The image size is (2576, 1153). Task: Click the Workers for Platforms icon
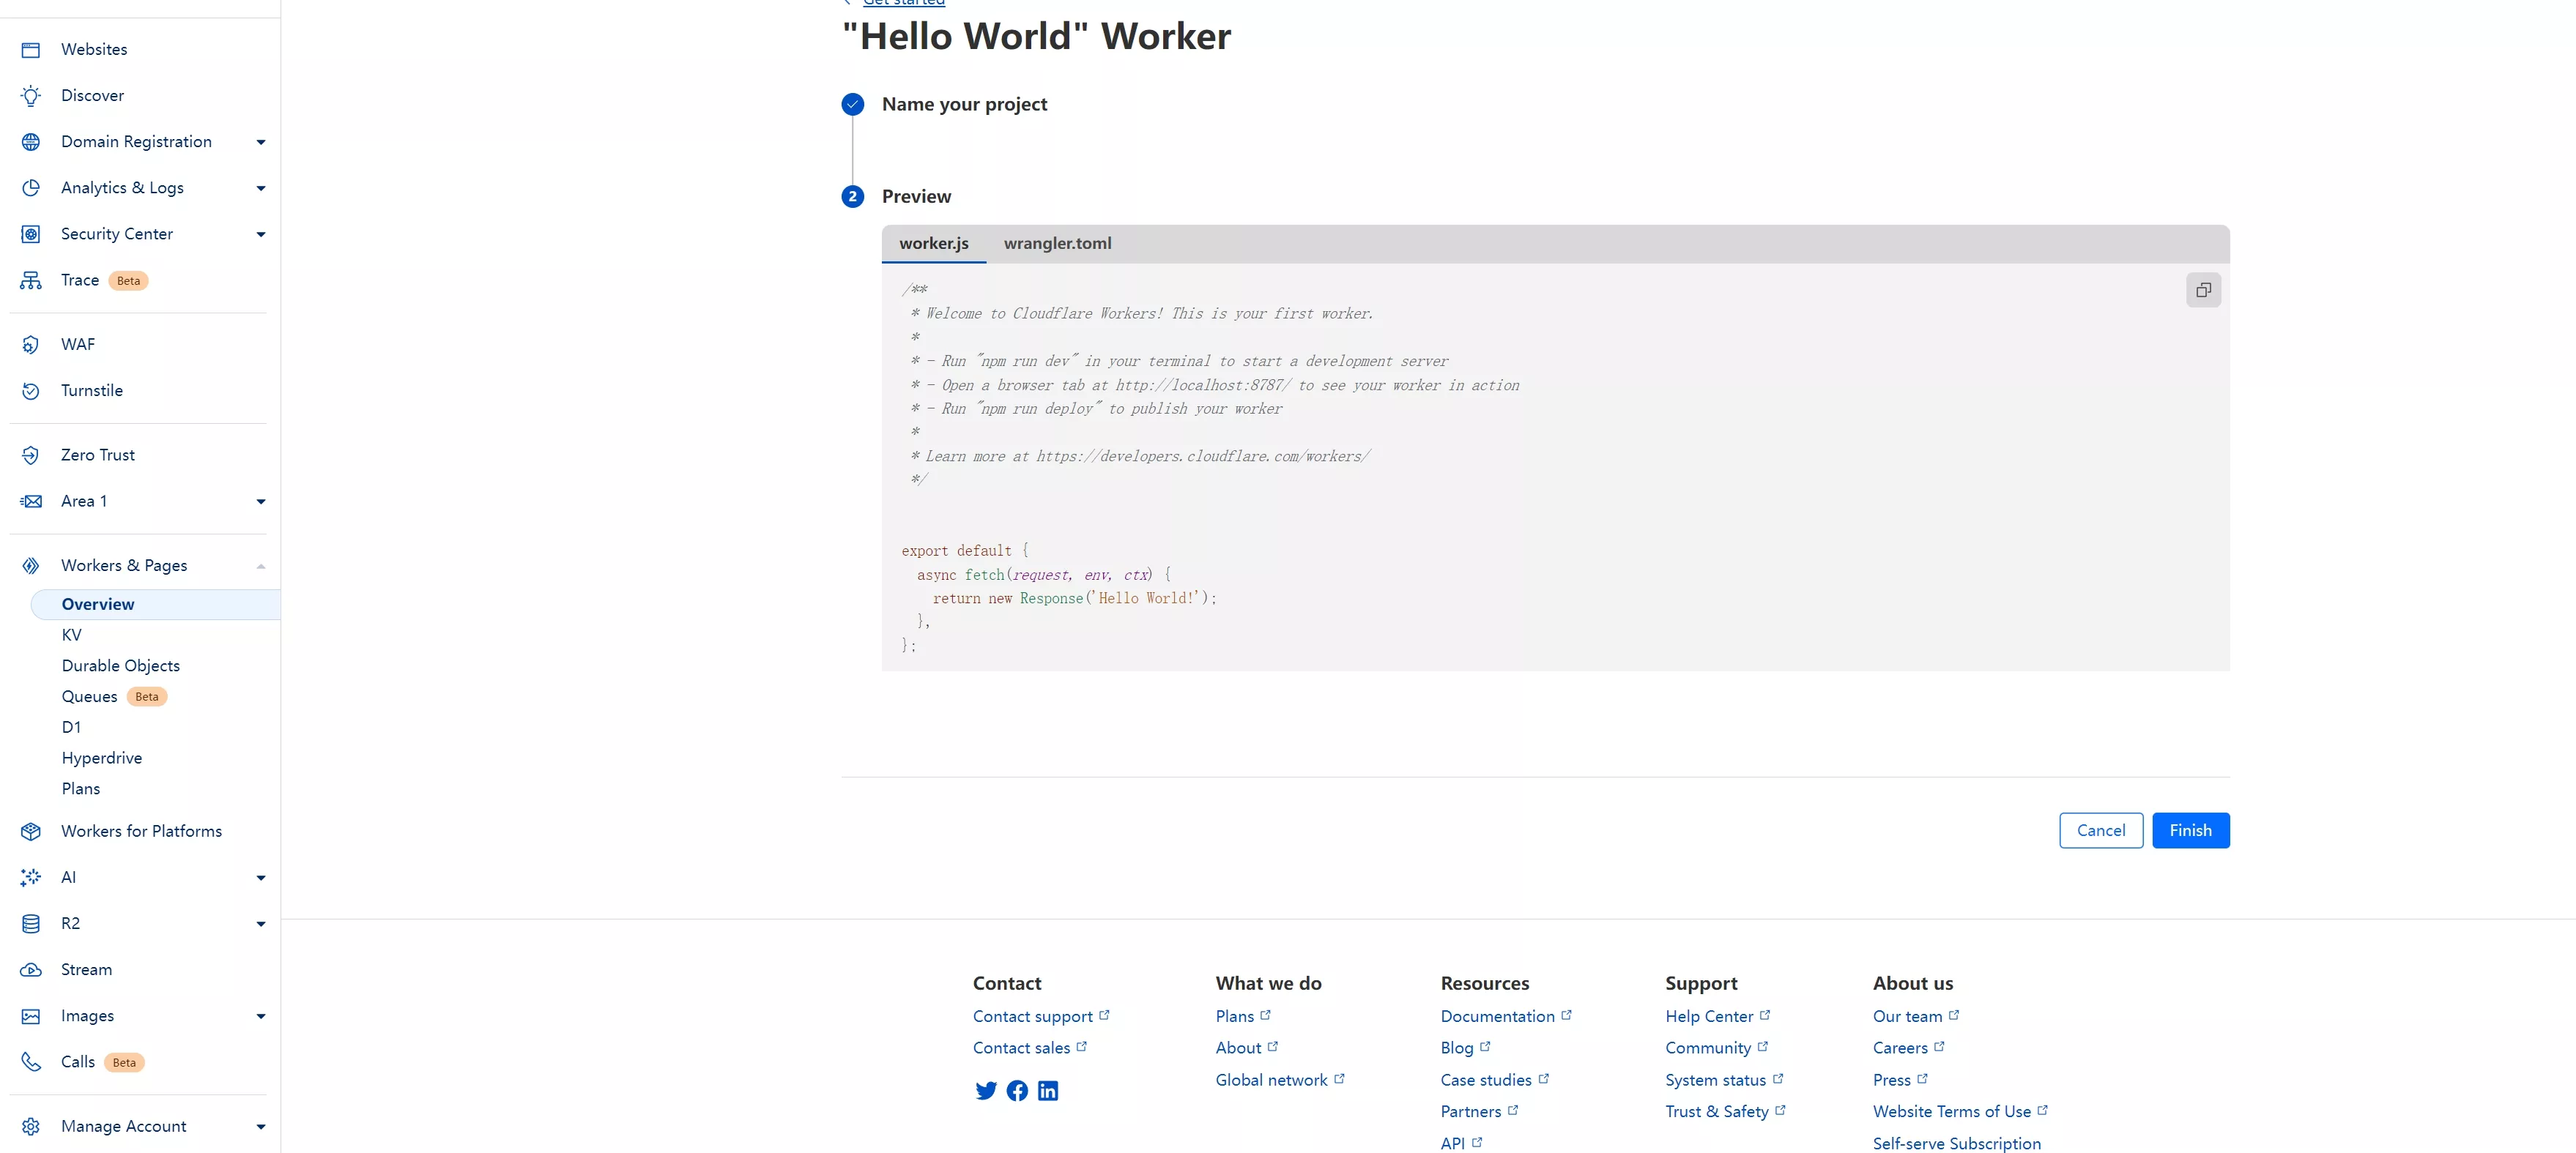pos(31,832)
